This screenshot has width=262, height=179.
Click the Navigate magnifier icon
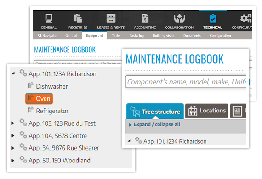pyautogui.click(x=40, y=35)
